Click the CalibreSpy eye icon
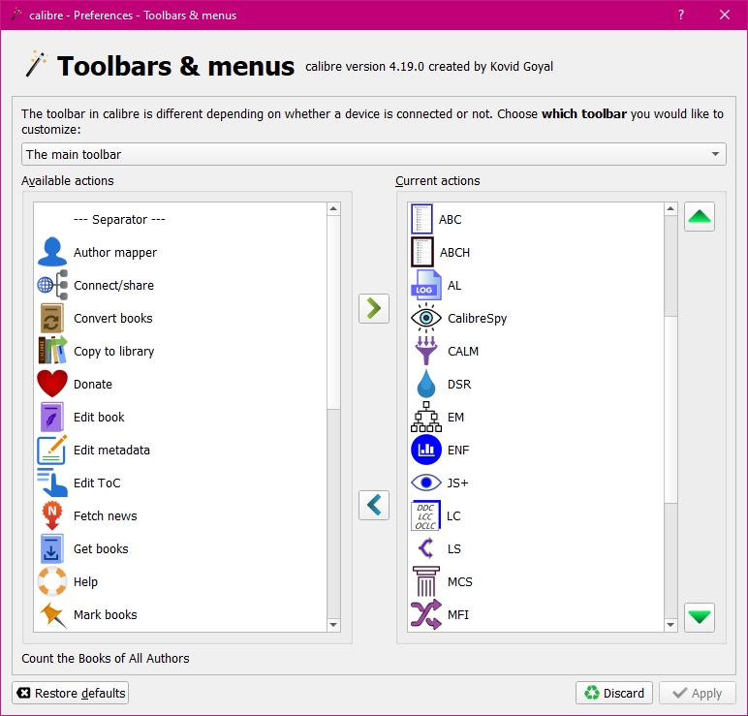Image resolution: width=748 pixels, height=716 pixels. pyautogui.click(x=426, y=318)
